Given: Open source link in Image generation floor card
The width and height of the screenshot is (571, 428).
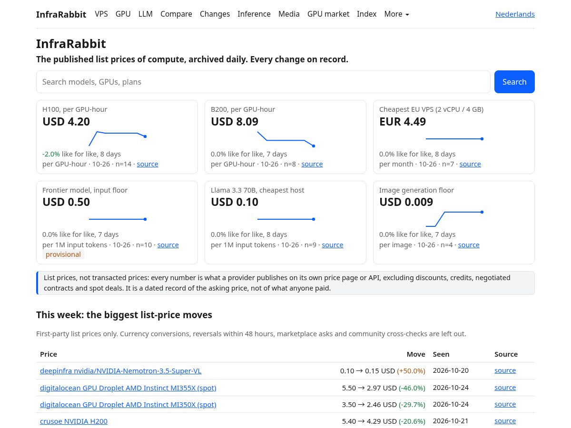Looking at the screenshot, I should point(469,245).
